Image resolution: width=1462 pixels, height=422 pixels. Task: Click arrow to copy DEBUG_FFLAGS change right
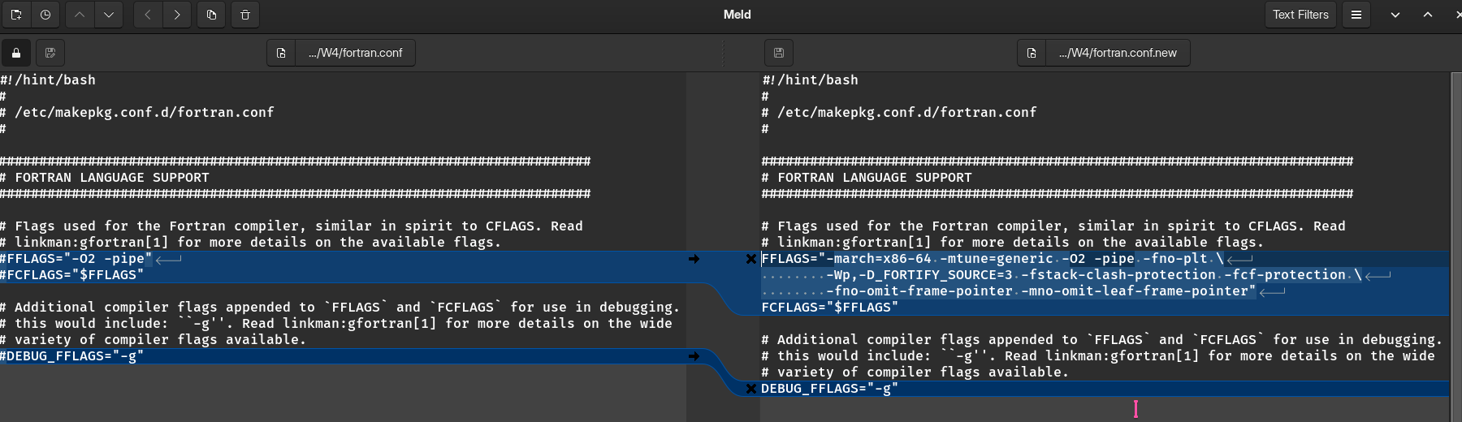pos(694,356)
